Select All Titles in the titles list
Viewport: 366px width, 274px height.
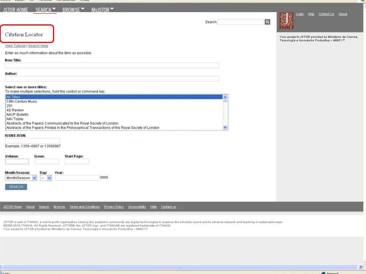click(114, 97)
